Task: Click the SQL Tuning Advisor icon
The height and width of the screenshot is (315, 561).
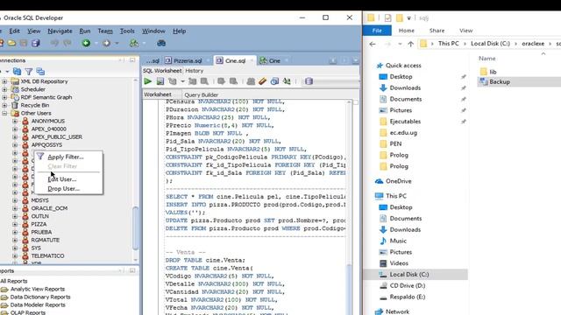Action: tap(204, 81)
